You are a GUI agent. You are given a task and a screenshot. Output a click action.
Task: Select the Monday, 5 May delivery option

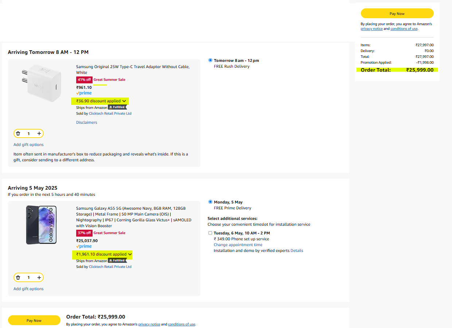point(210,202)
